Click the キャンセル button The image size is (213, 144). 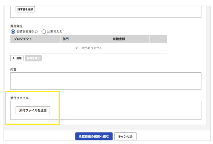125,136
